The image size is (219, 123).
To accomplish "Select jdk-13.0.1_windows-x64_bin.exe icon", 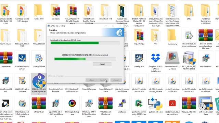I will coord(156,81).
